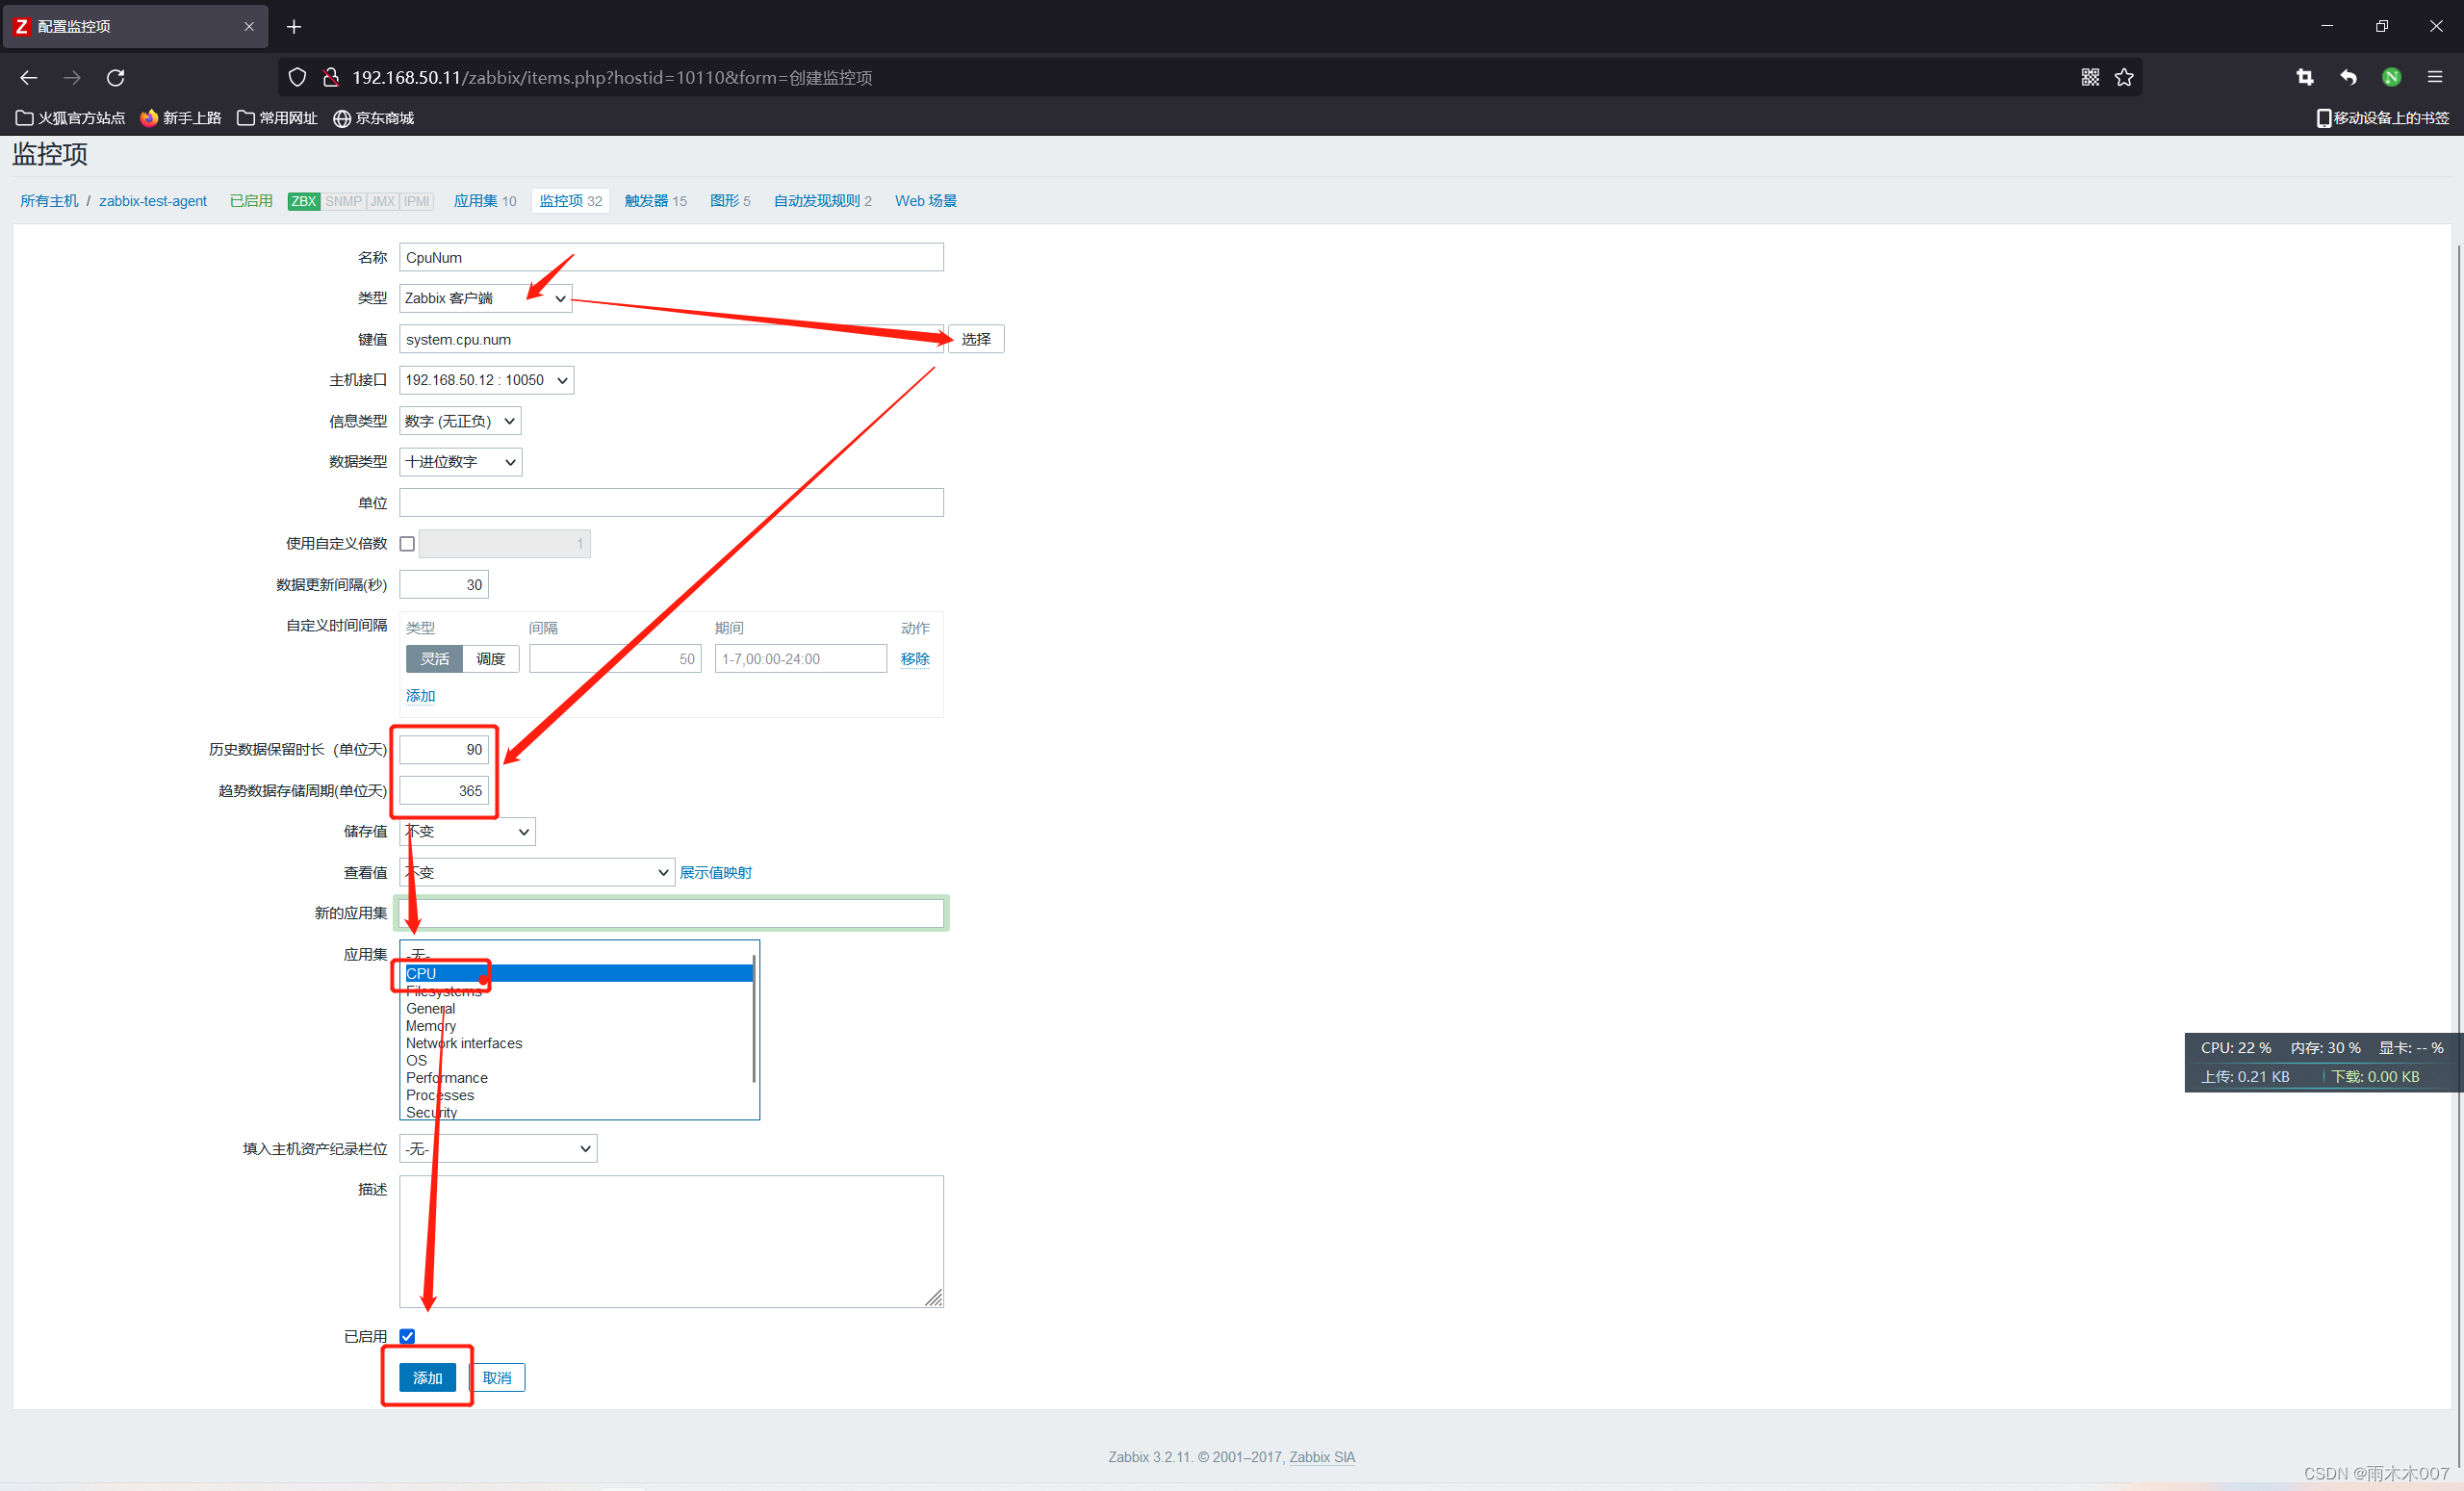Click the 移除 interval link
Viewport: 2464px width, 1491px height.
[x=915, y=659]
